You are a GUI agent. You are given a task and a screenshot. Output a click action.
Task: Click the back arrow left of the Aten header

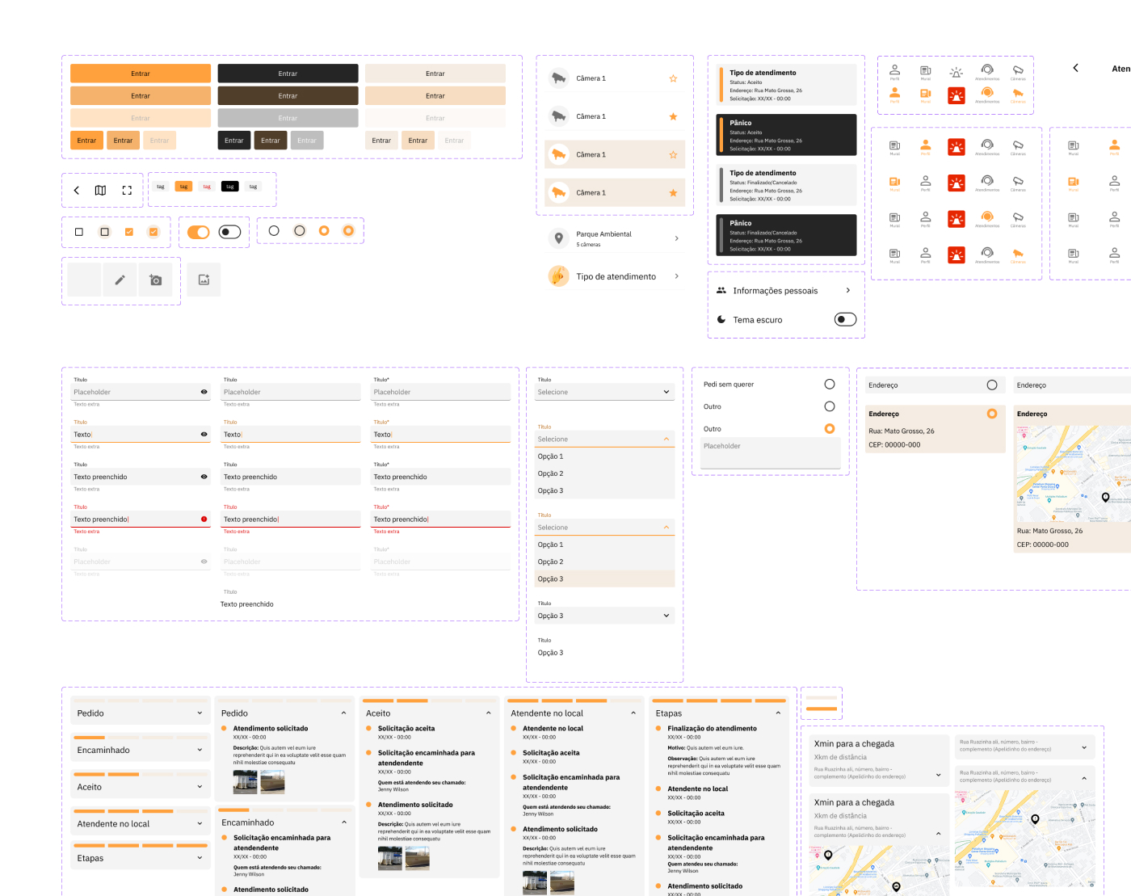[x=1075, y=68]
